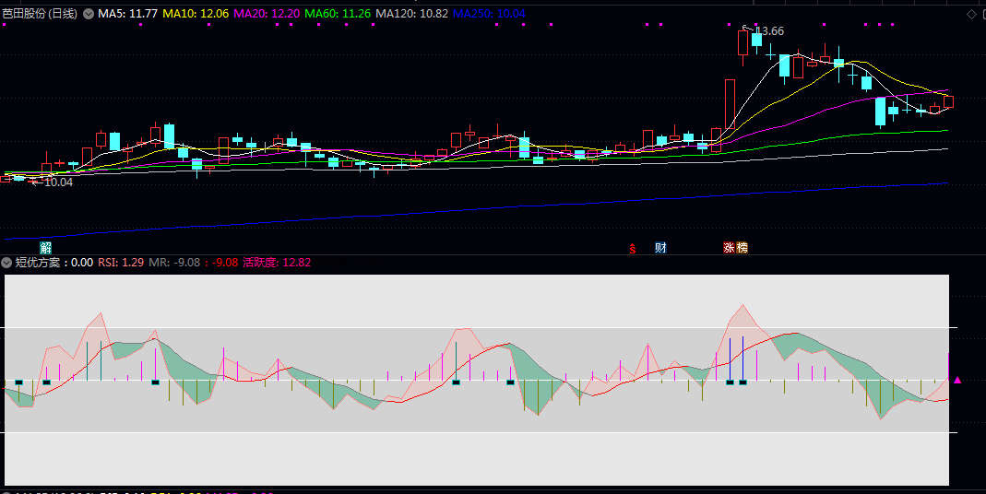Click the 13.66 high price label
This screenshot has height=494, width=986.
[x=769, y=31]
